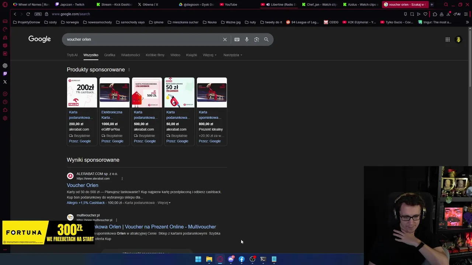Open Opera AI button in toolbar
Screen dimensions: 472x265
click(x=457, y=14)
